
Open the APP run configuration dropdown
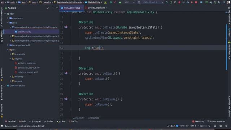[x=130, y=2]
